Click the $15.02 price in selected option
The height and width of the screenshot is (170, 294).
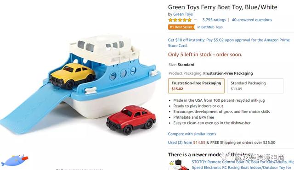coord(177,89)
